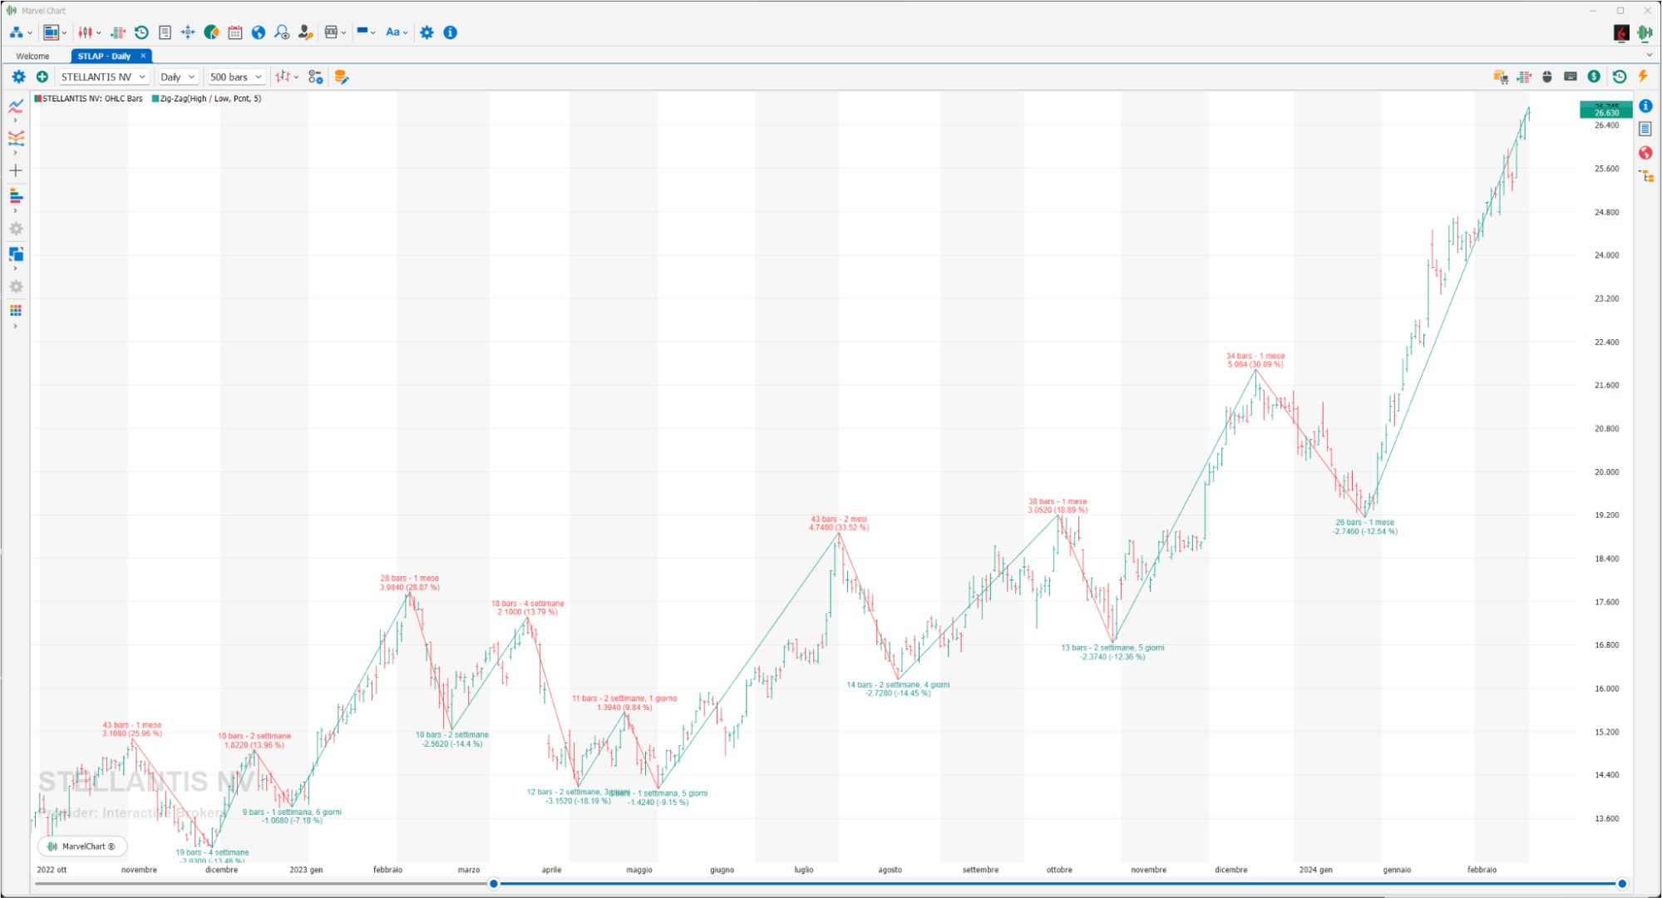The width and height of the screenshot is (1662, 898).
Task: Expand chevron under colored grid tool
Action: click(x=15, y=326)
